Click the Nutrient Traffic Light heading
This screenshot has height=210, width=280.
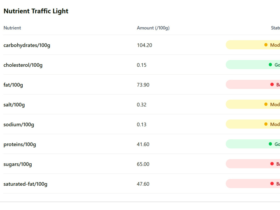36,11
